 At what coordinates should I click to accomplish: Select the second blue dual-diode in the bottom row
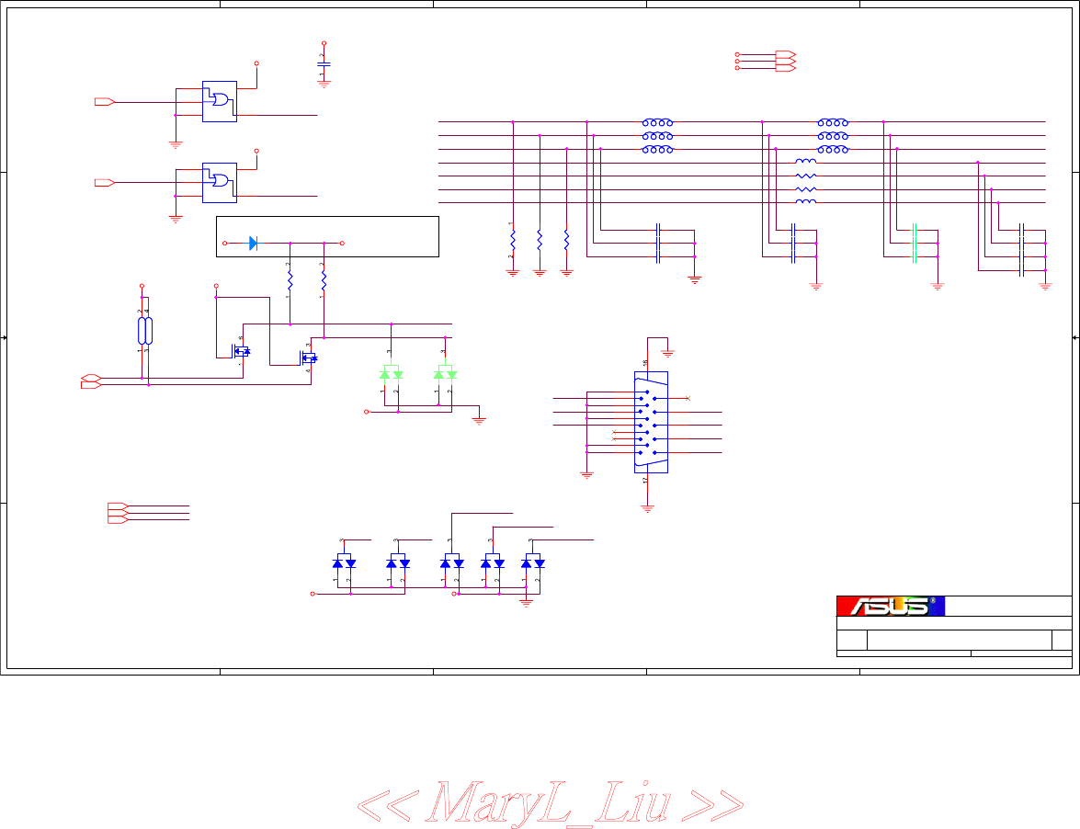pyautogui.click(x=398, y=562)
